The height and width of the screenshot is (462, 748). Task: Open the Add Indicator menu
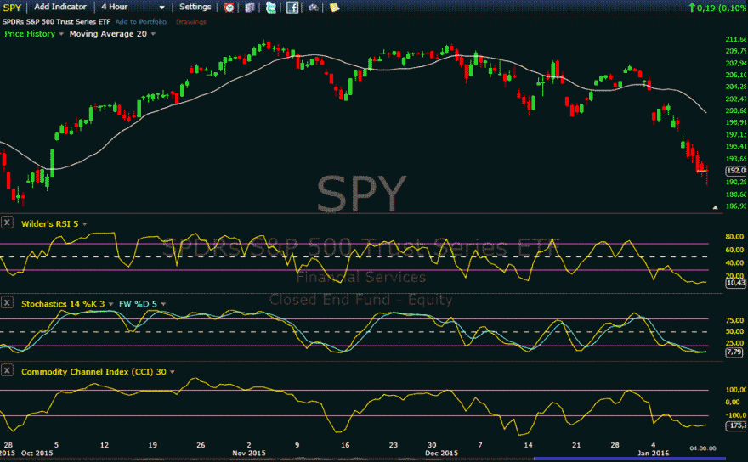click(60, 7)
